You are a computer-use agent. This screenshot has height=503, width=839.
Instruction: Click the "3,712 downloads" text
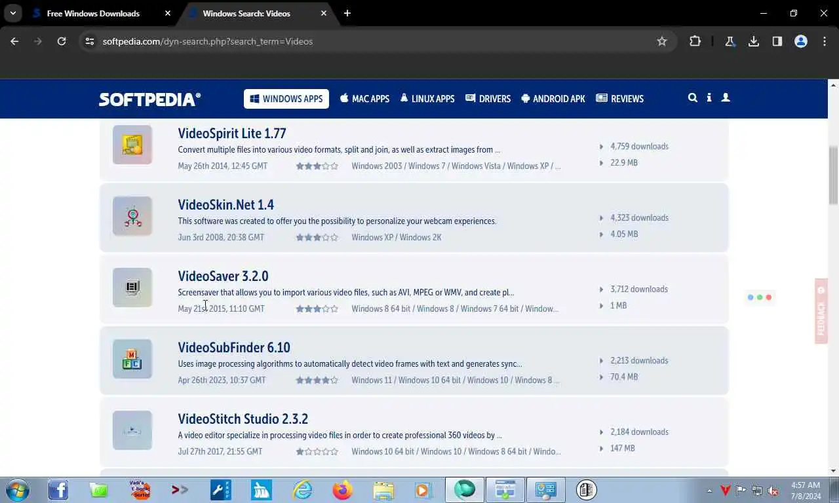pyautogui.click(x=639, y=289)
